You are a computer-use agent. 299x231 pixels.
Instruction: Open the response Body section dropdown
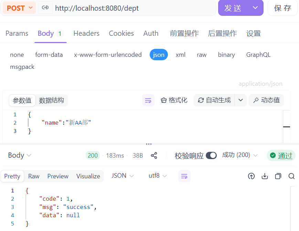point(20,155)
